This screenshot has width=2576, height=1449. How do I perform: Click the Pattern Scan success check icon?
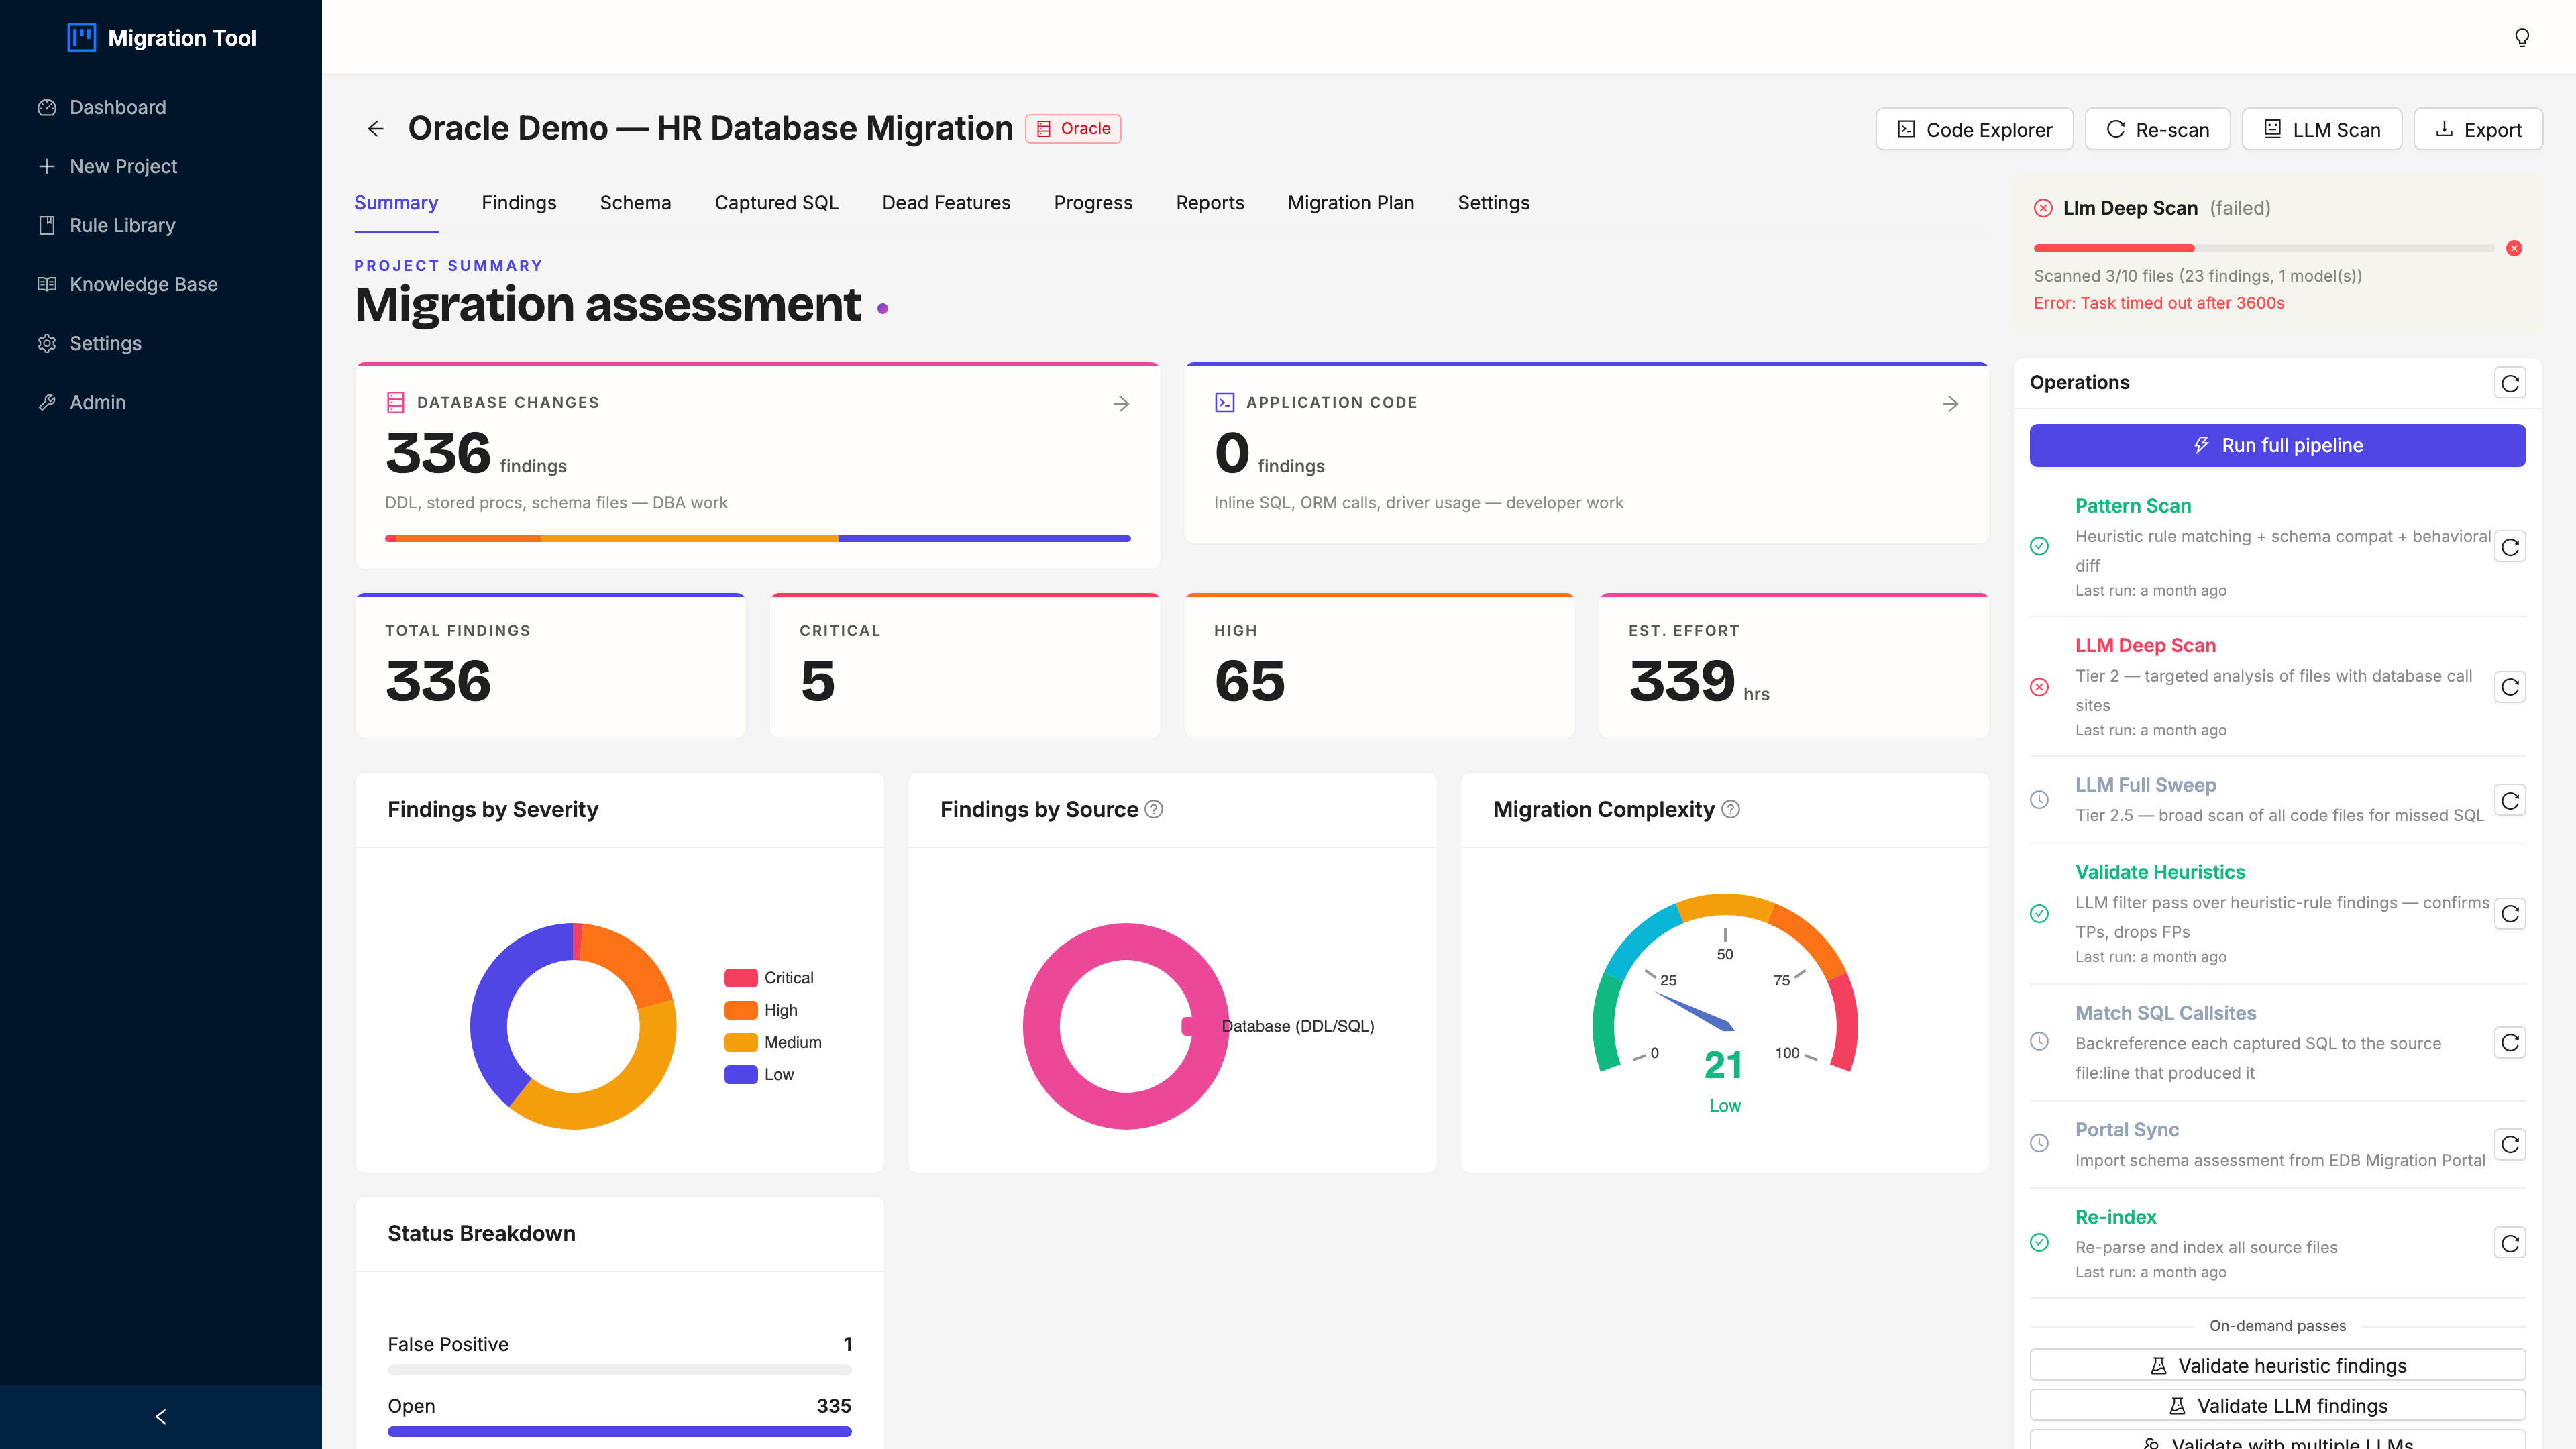(2039, 546)
